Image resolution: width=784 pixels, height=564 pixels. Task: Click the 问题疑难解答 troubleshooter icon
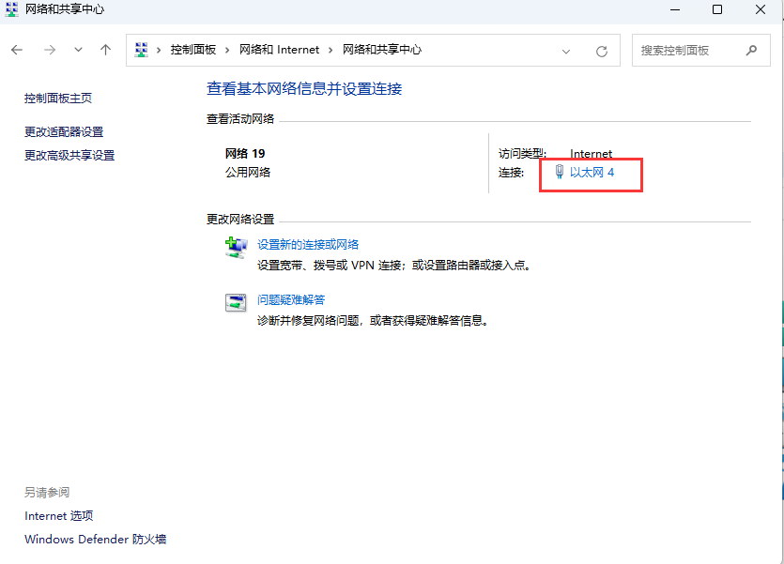(x=235, y=302)
